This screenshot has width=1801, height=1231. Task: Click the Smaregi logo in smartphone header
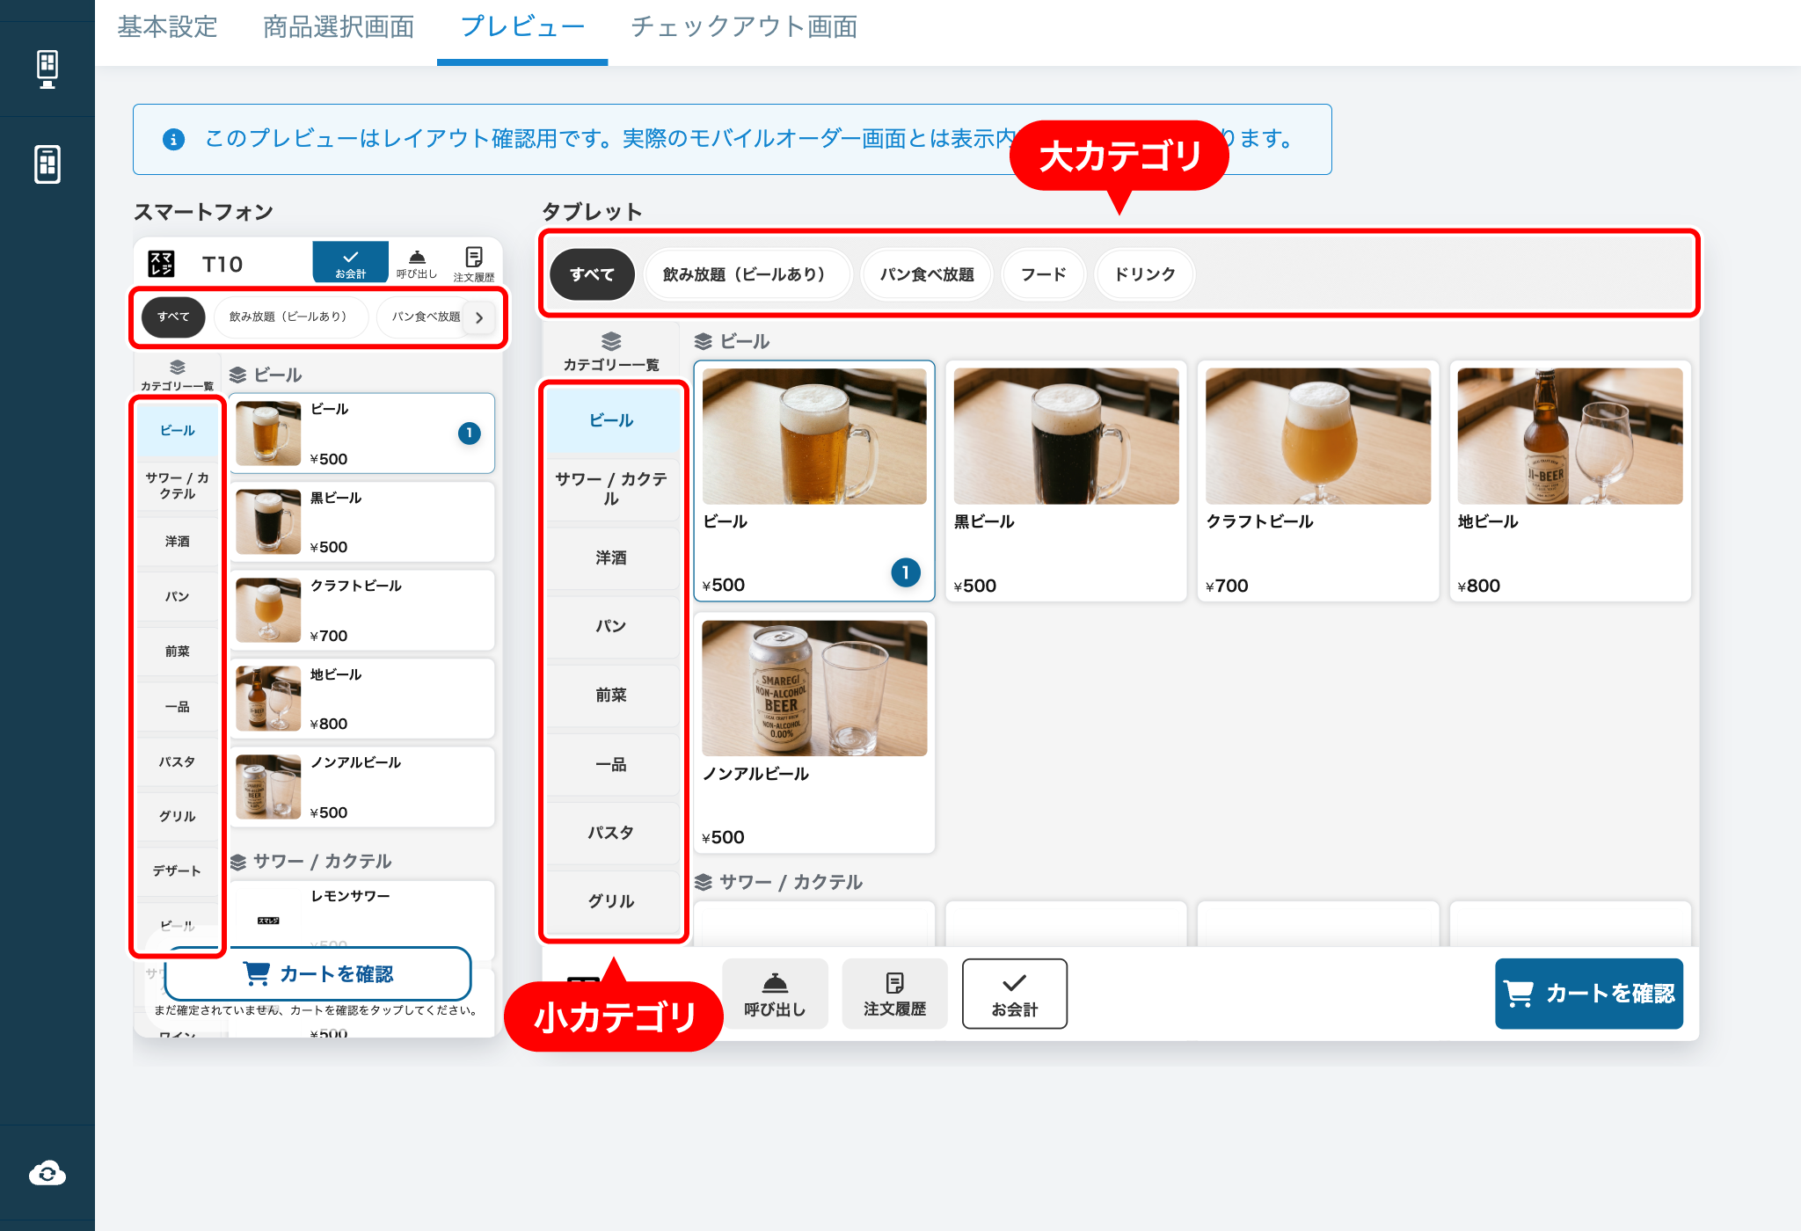[161, 263]
